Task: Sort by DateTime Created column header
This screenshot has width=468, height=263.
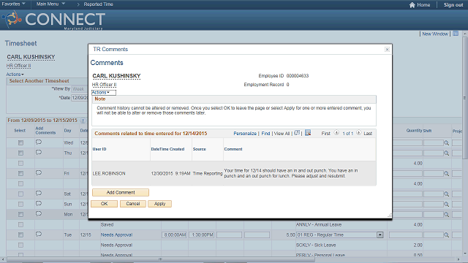Action: pos(167,149)
